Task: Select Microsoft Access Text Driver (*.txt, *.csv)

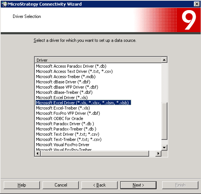Action: [x=74, y=71]
